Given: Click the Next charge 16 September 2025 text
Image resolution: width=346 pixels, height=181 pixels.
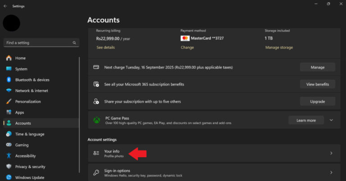Looking at the screenshot, I should click(168, 67).
